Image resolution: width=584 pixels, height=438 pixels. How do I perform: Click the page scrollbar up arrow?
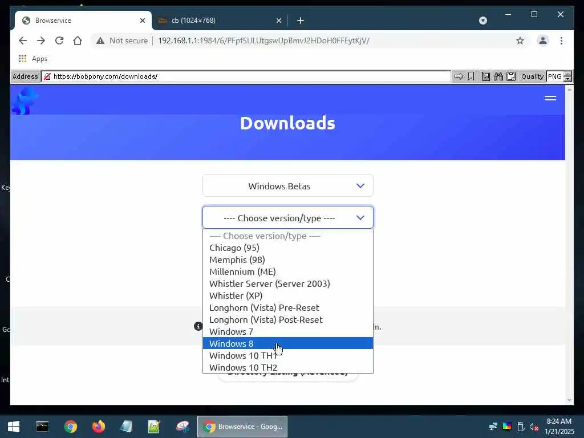[569, 90]
